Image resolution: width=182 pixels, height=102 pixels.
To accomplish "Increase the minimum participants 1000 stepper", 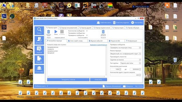I will [x=120, y=69].
